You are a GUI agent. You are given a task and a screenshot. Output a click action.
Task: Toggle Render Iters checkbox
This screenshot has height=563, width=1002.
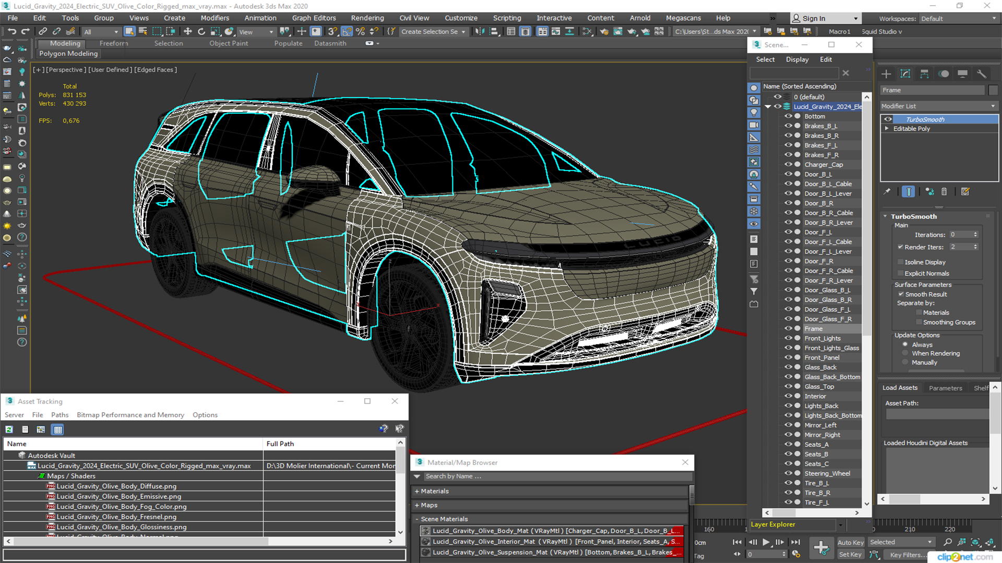[900, 247]
